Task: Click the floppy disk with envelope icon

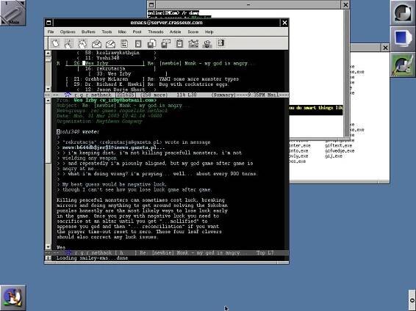Action: [166, 43]
